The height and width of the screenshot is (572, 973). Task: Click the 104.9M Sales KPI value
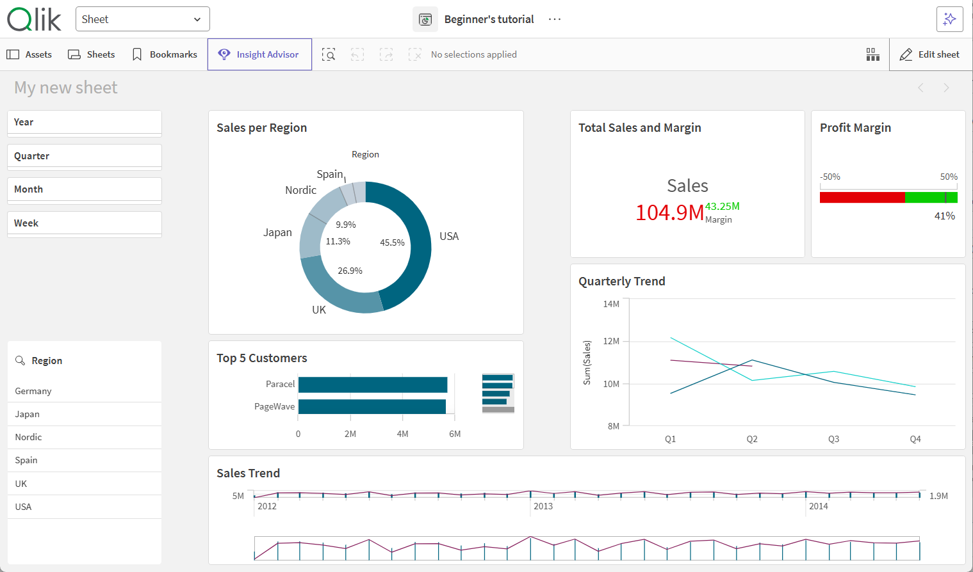pos(669,212)
